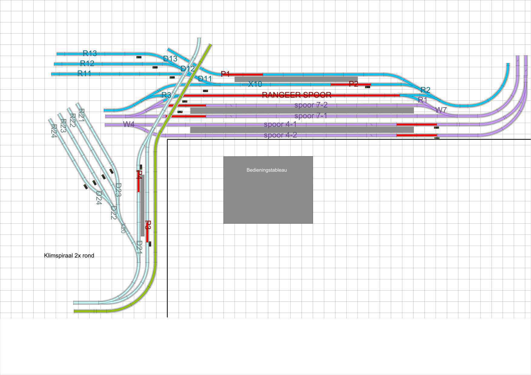Click the RANGEER SPOOR label
This screenshot has height=375, width=531.
coord(297,95)
